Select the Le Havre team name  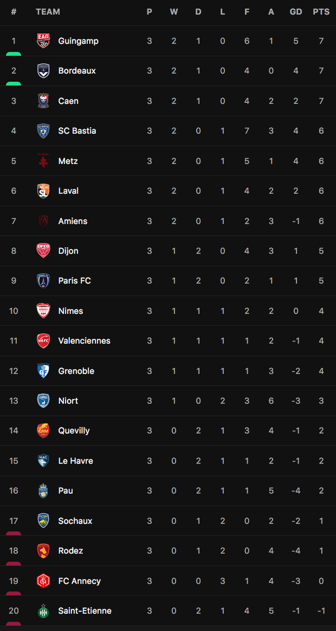tap(75, 461)
